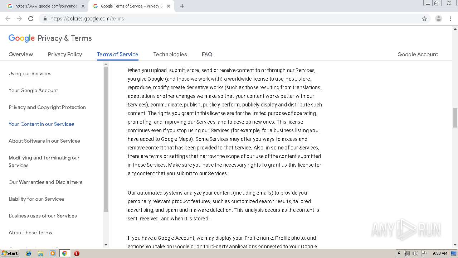Viewport: 458px width, 258px height.
Task: Open a new tab with the plus button
Action: click(182, 6)
